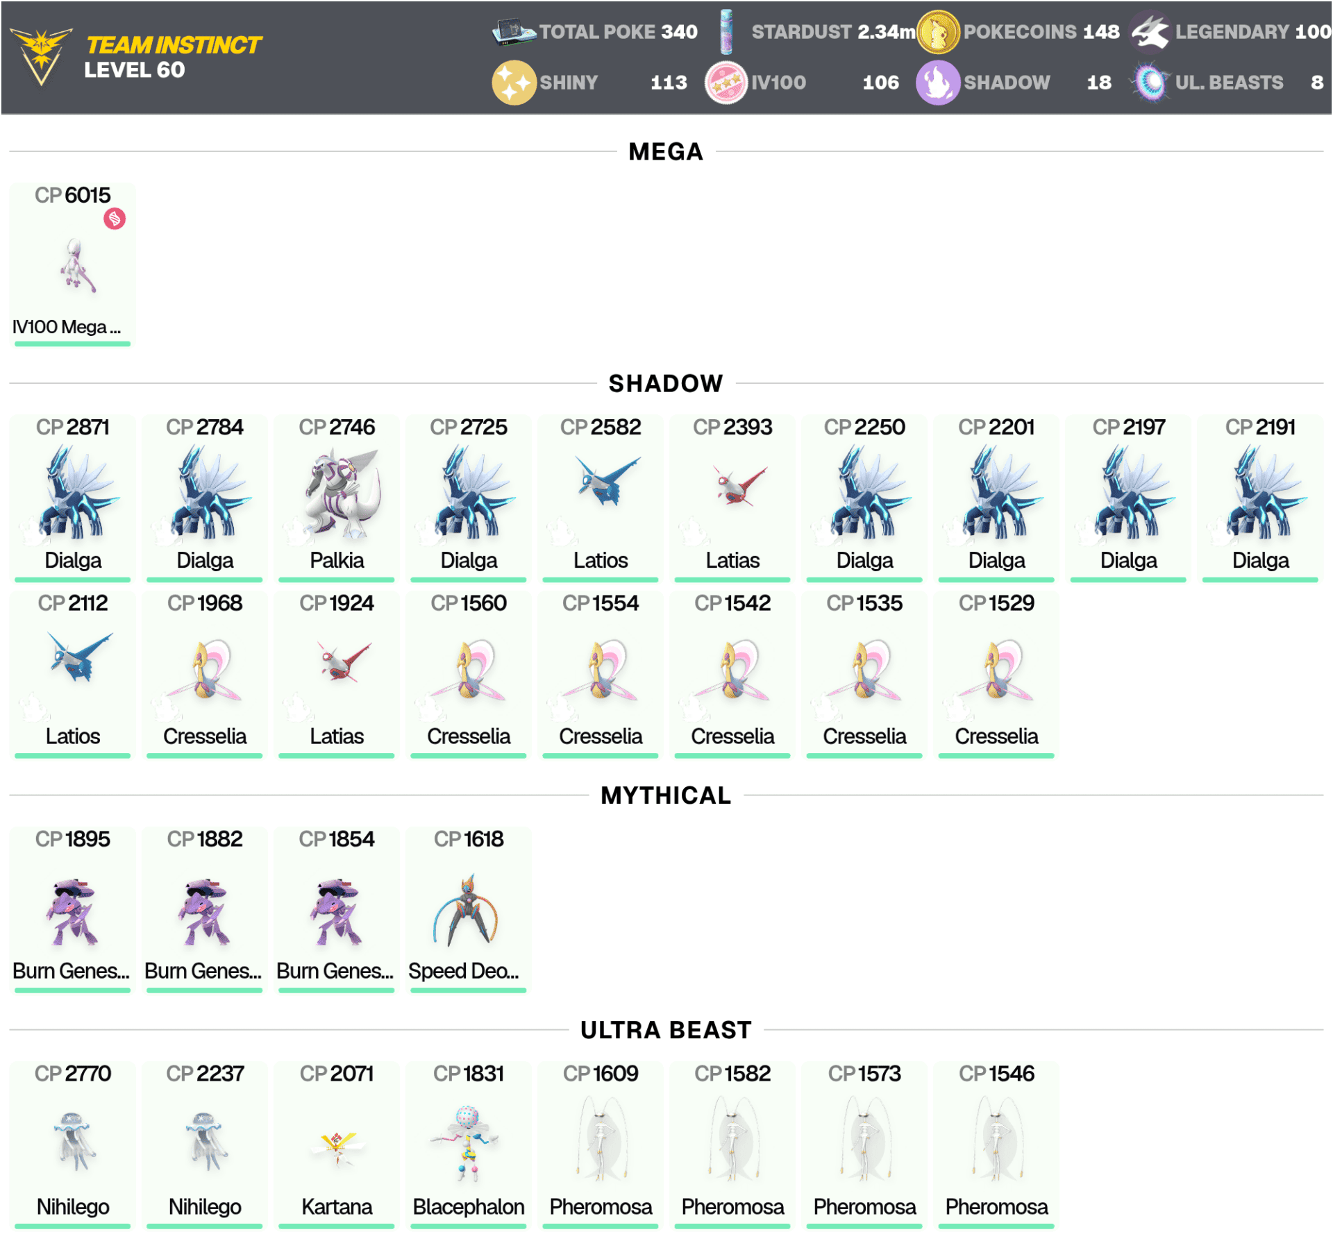Click the Shiny count 113
The height and width of the screenshot is (1241, 1333).
(669, 83)
